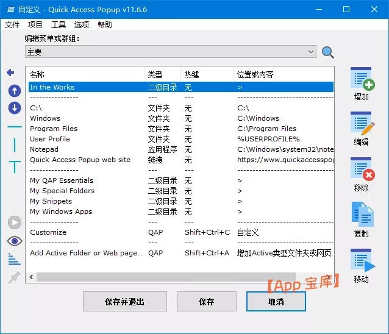Click the 类型 column header
This screenshot has height=334, width=389.
click(163, 74)
